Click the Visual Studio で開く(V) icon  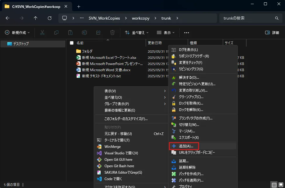[x=99, y=153]
